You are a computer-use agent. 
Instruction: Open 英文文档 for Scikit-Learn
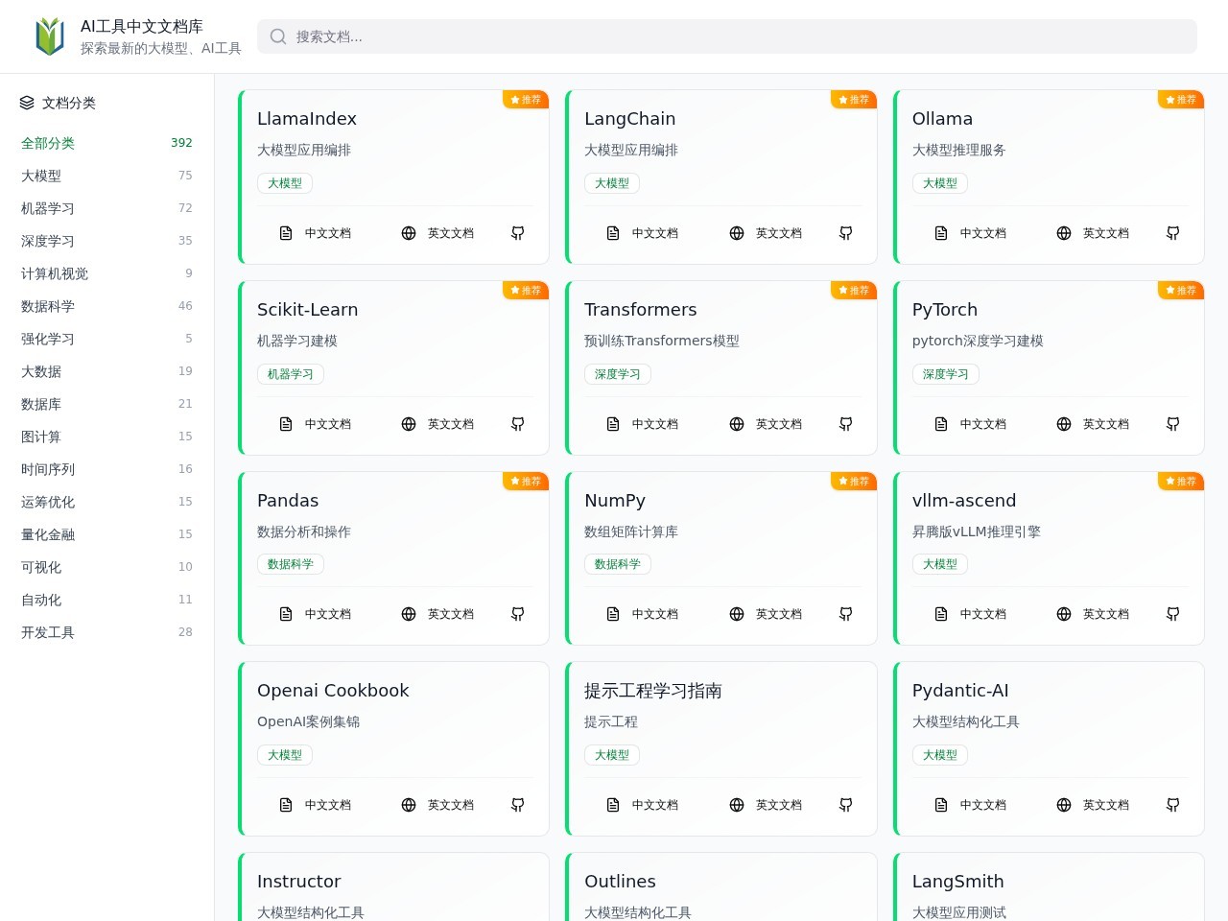[437, 424]
